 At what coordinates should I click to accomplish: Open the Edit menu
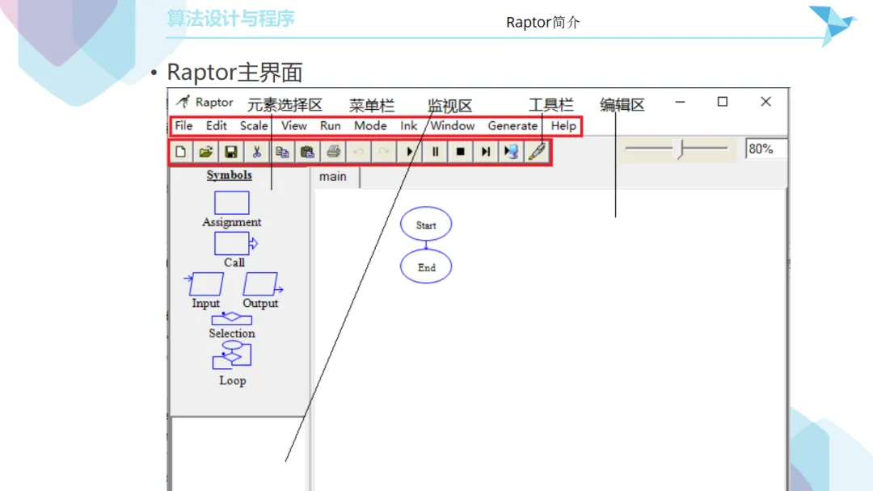click(x=216, y=126)
